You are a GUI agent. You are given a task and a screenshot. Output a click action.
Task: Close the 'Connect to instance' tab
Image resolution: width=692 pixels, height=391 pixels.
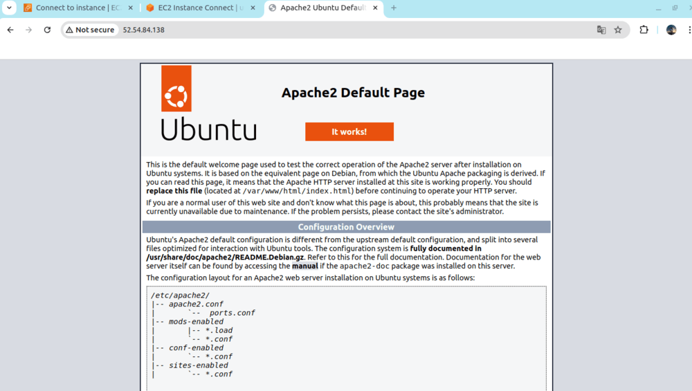[131, 8]
